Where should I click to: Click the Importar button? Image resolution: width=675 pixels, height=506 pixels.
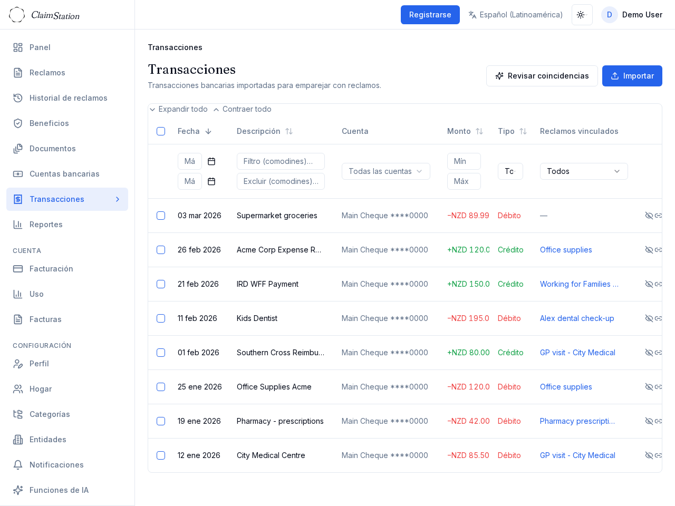click(632, 76)
